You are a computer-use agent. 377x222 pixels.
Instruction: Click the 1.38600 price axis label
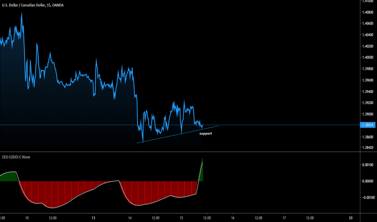coord(368,137)
